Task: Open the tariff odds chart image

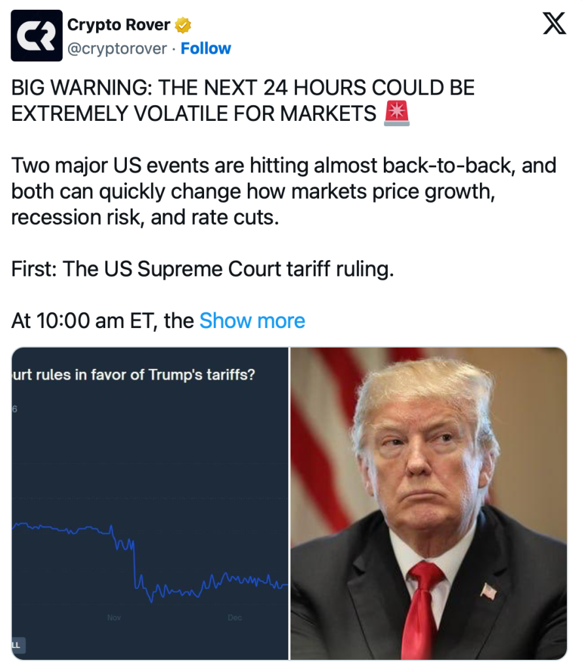Action: point(150,503)
